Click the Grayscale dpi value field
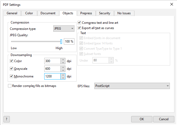The width and height of the screenshot is (177, 125). [x=52, y=69]
